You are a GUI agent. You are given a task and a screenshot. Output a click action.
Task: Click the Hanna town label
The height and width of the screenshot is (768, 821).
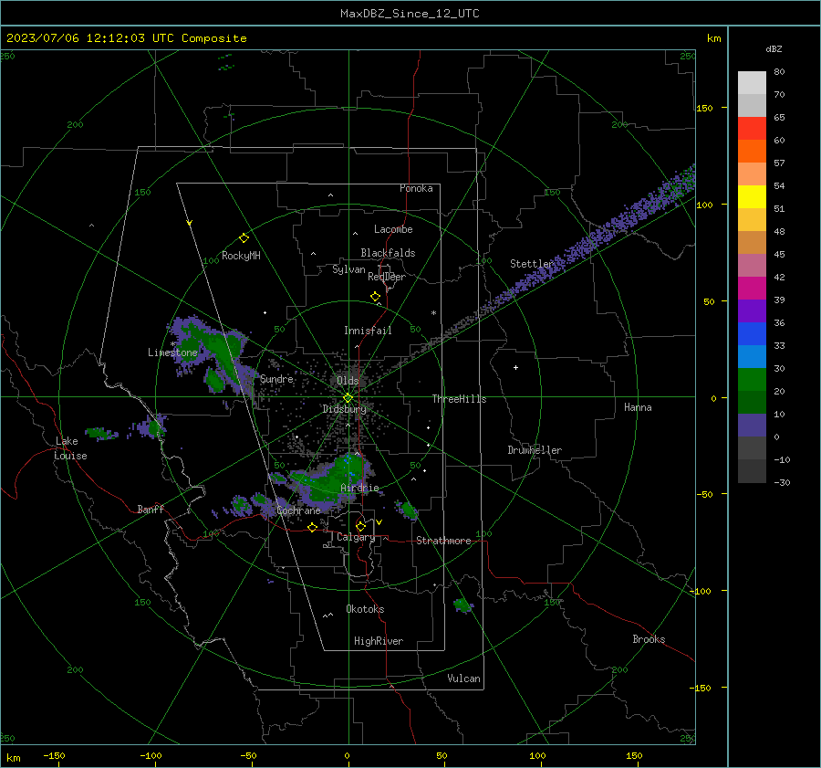click(638, 407)
